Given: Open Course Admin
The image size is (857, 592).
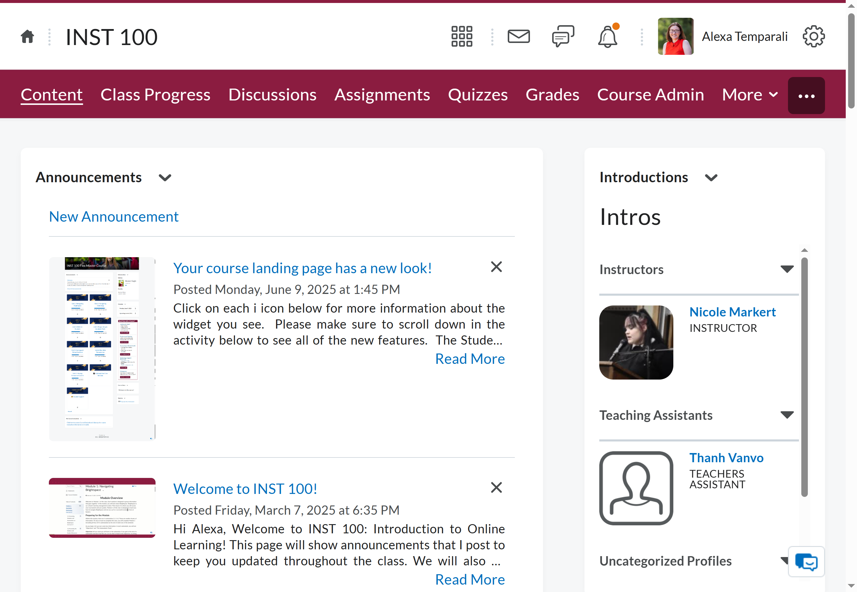Looking at the screenshot, I should 651,95.
